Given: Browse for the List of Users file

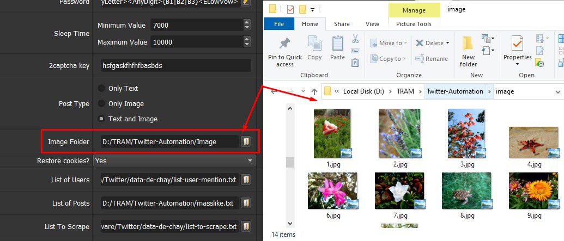Looking at the screenshot, I should 246,179.
